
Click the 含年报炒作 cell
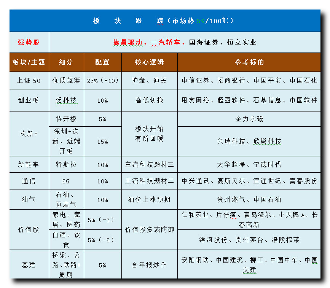150,265
